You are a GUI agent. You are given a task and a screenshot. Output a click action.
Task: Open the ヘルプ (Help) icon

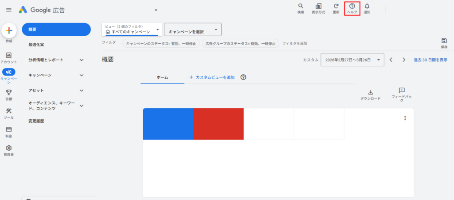[352, 7]
